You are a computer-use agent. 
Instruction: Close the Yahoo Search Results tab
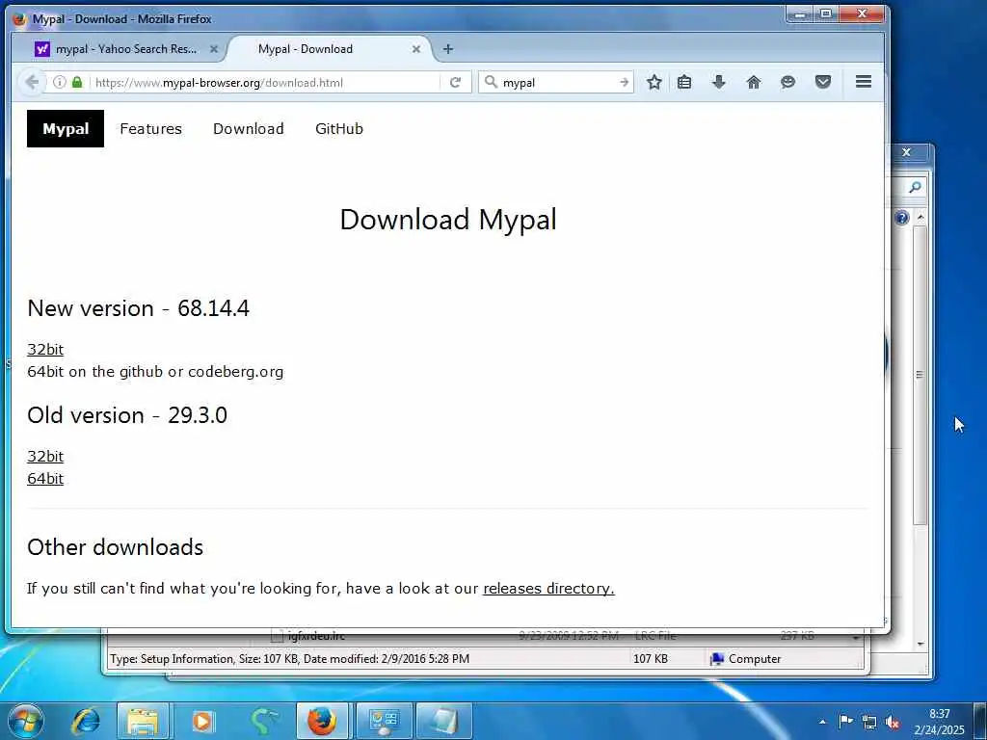click(213, 49)
